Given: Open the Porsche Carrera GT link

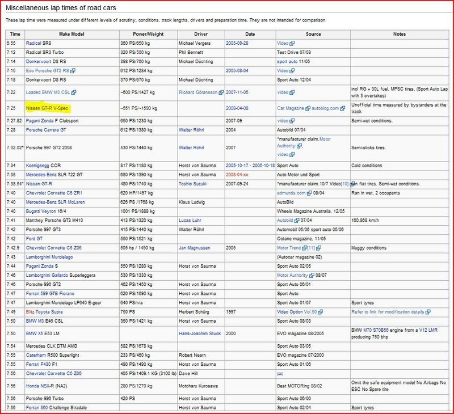Looking at the screenshot, I should click(x=46, y=130).
